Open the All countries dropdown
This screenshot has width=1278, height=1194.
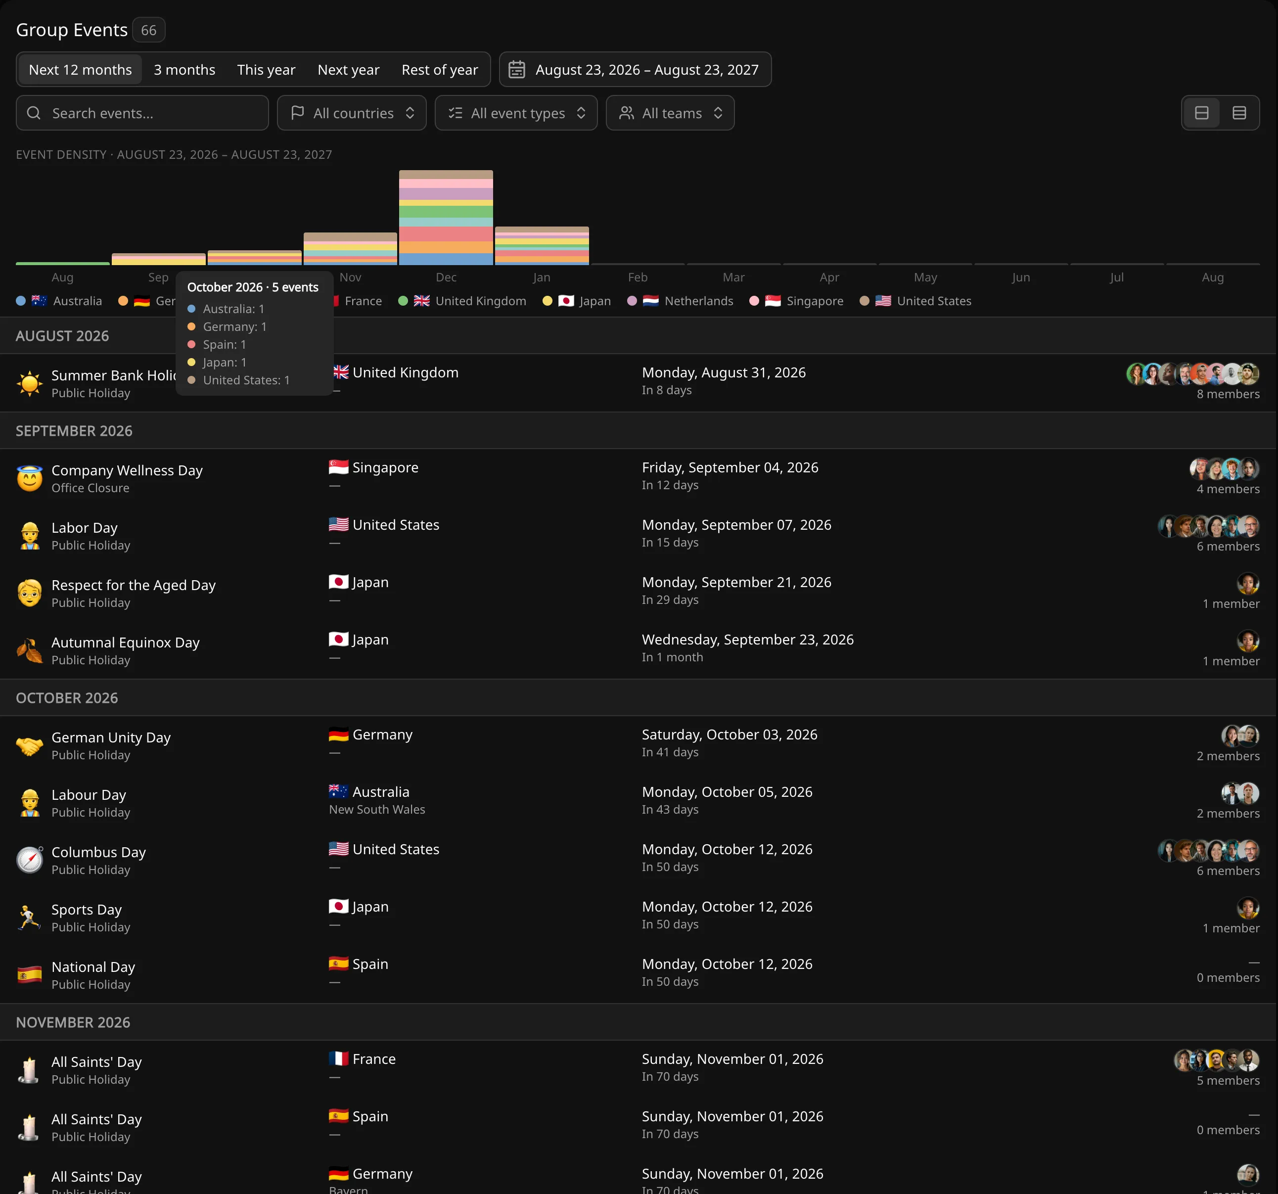352,113
